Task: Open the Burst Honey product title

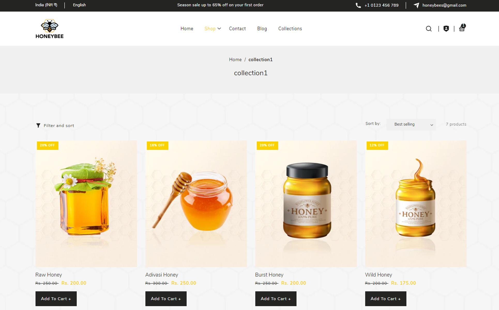Action: pos(269,275)
